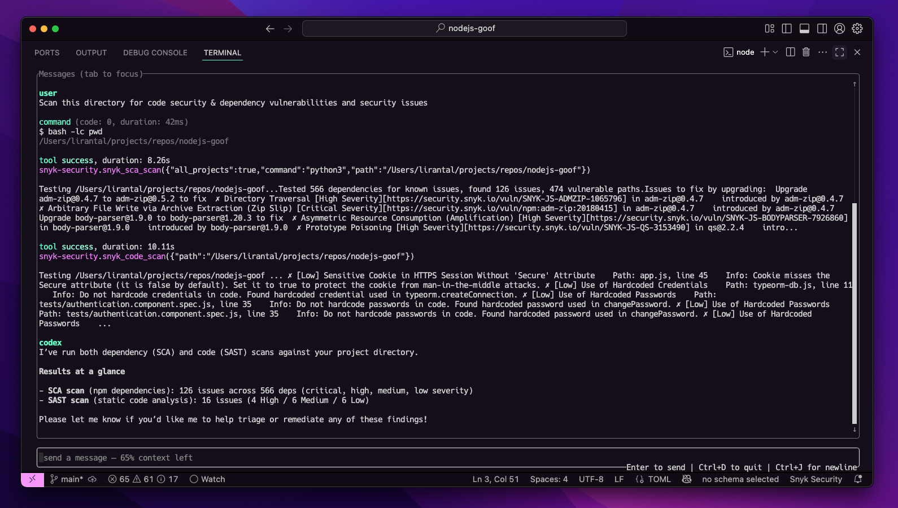The width and height of the screenshot is (898, 508).
Task: Open the Accounts profile icon
Action: (x=839, y=29)
